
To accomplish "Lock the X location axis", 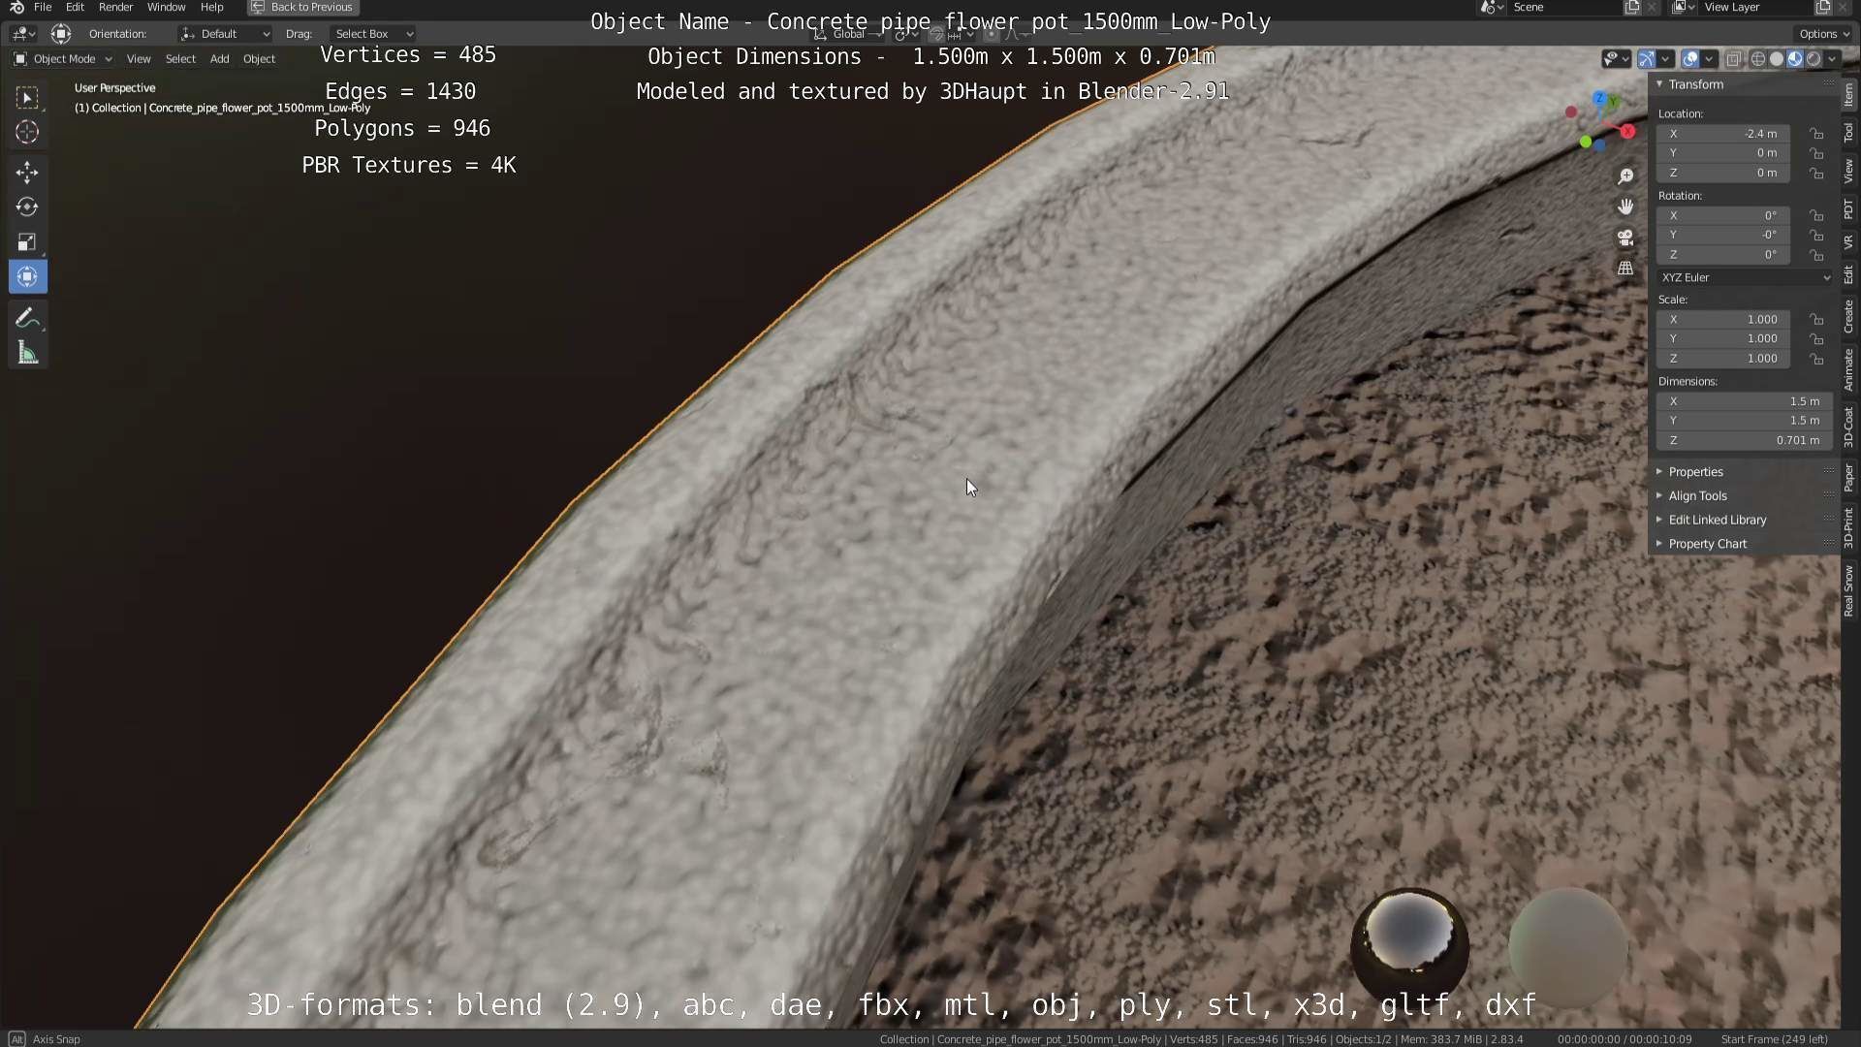I will pos(1816,134).
